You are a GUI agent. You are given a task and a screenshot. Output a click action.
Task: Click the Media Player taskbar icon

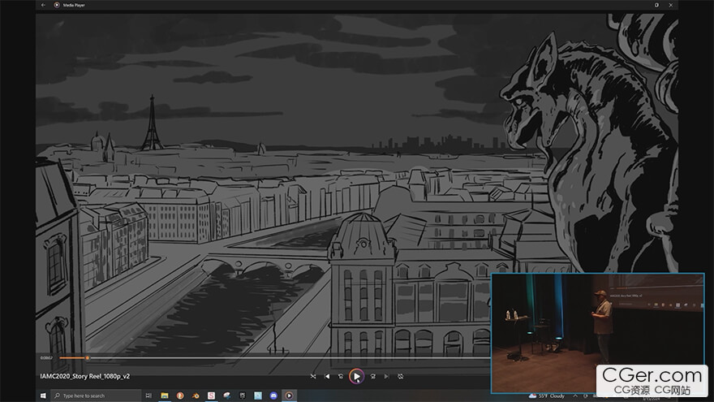click(x=289, y=396)
